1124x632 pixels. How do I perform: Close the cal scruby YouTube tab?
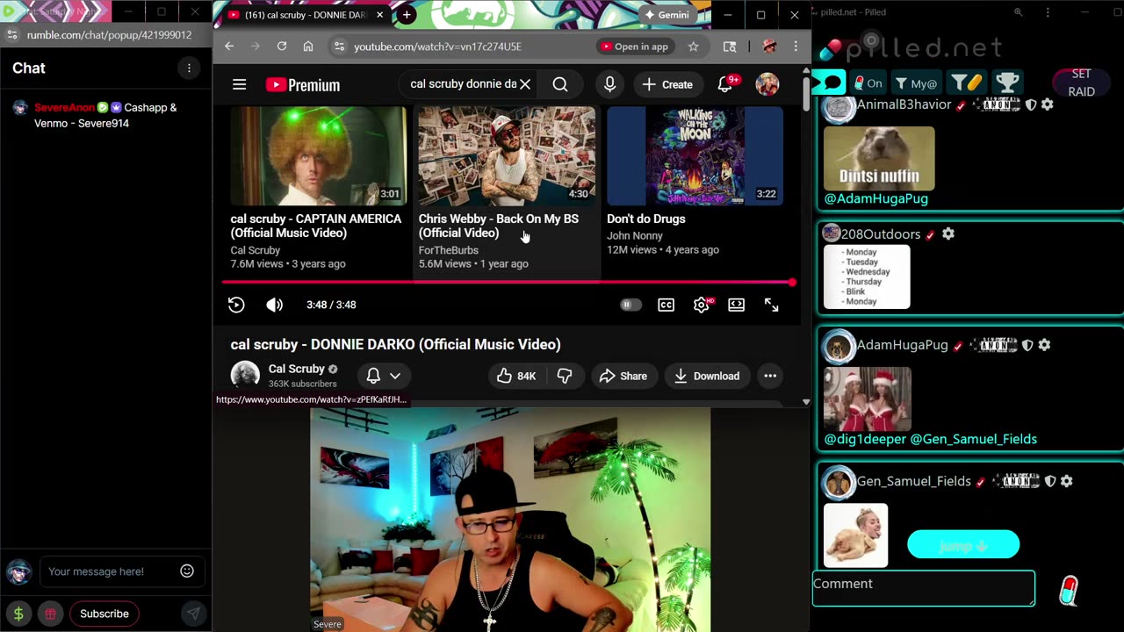coord(380,15)
